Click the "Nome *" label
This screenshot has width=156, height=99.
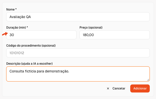pyautogui.click(x=11, y=10)
